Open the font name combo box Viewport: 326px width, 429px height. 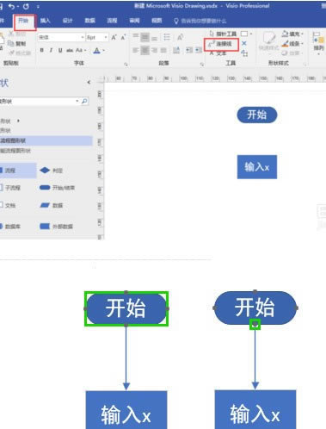coord(61,37)
